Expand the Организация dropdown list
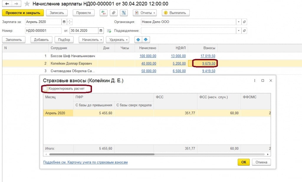The width and height of the screenshot is (302, 182). click(238, 22)
